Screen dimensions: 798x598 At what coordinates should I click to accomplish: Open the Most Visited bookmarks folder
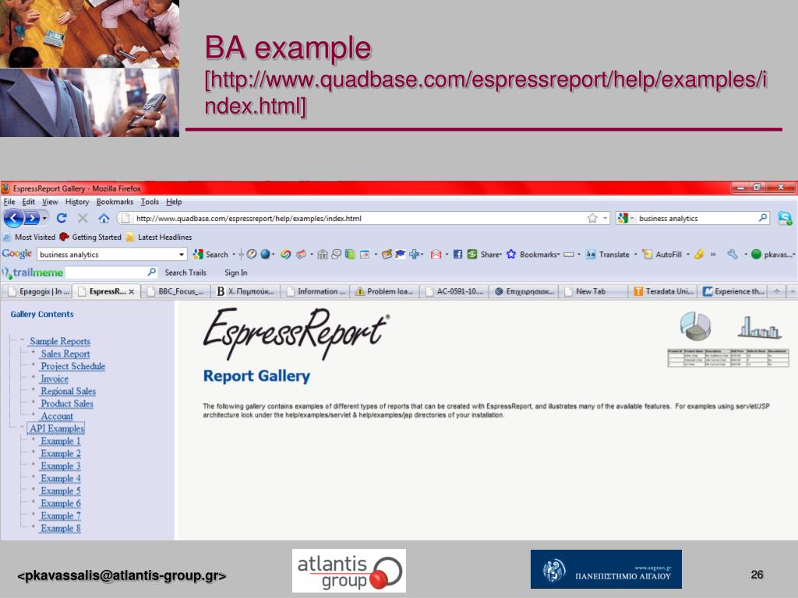[29, 237]
